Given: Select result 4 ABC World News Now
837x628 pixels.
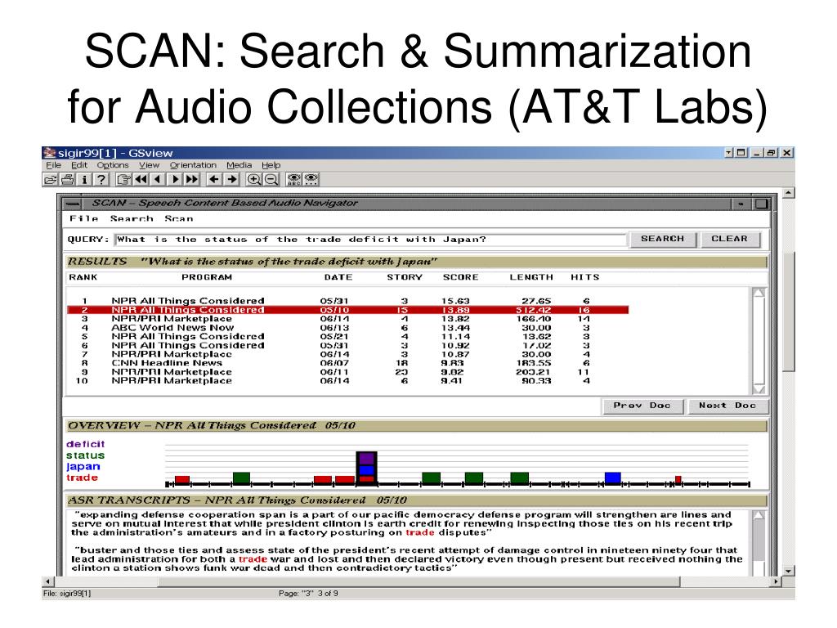Looking at the screenshot, I should tap(347, 327).
